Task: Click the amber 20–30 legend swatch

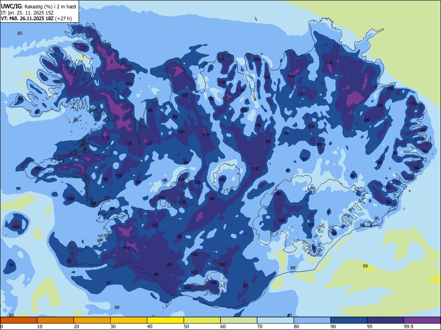Action: [x=92, y=320]
